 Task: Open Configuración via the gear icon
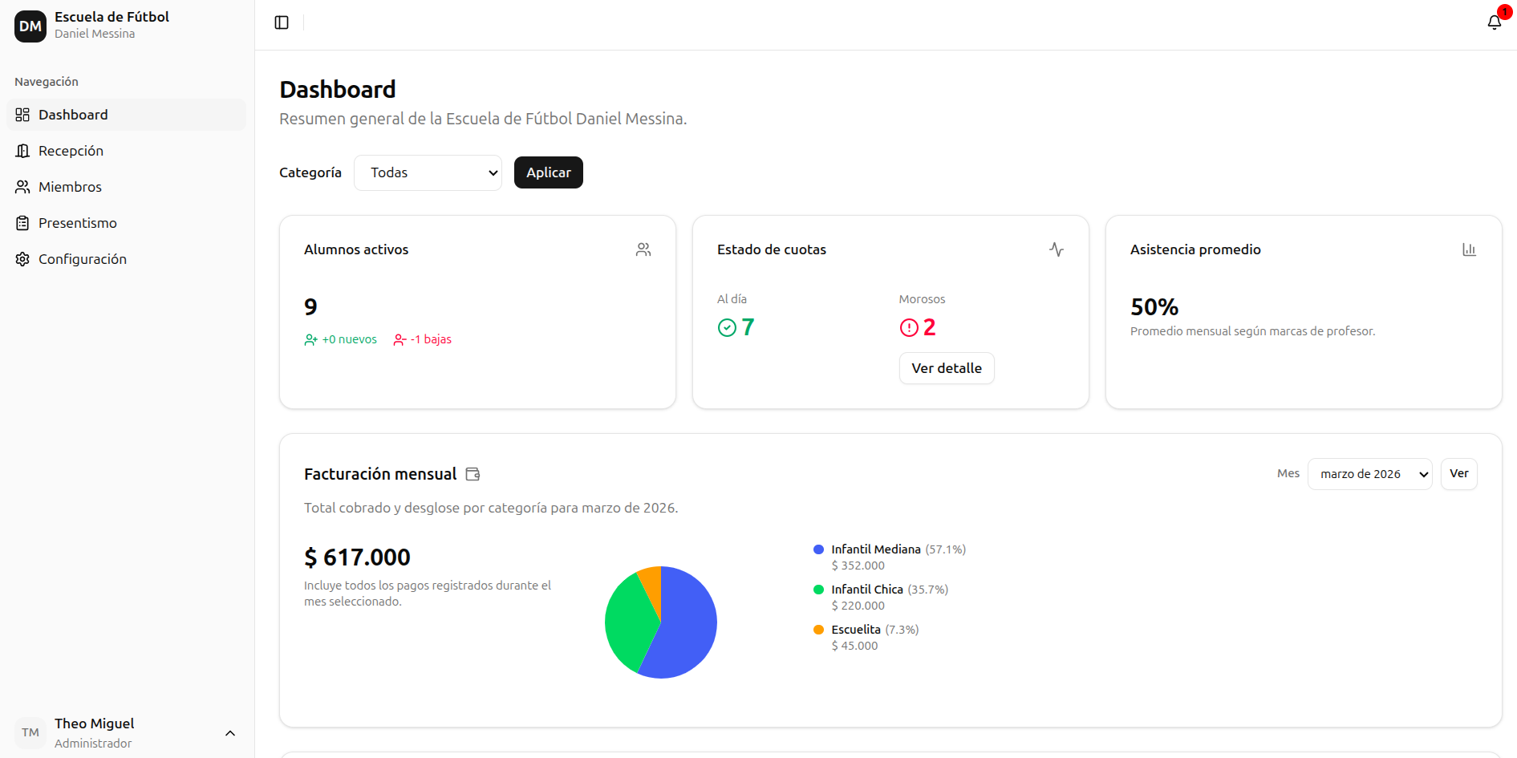point(22,258)
